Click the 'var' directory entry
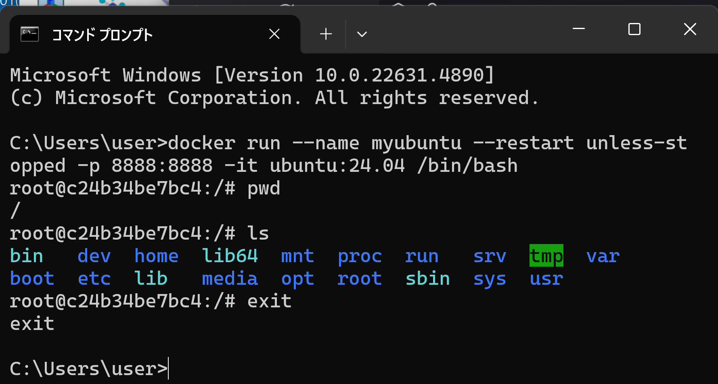This screenshot has width=718, height=384. 603,256
